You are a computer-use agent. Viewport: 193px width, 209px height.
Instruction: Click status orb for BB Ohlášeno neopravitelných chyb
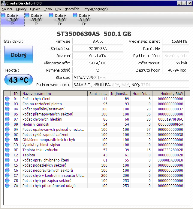pos(7,140)
